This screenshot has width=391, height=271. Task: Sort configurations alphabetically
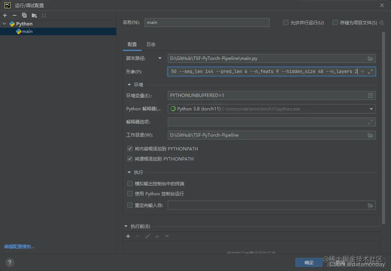(x=44, y=15)
